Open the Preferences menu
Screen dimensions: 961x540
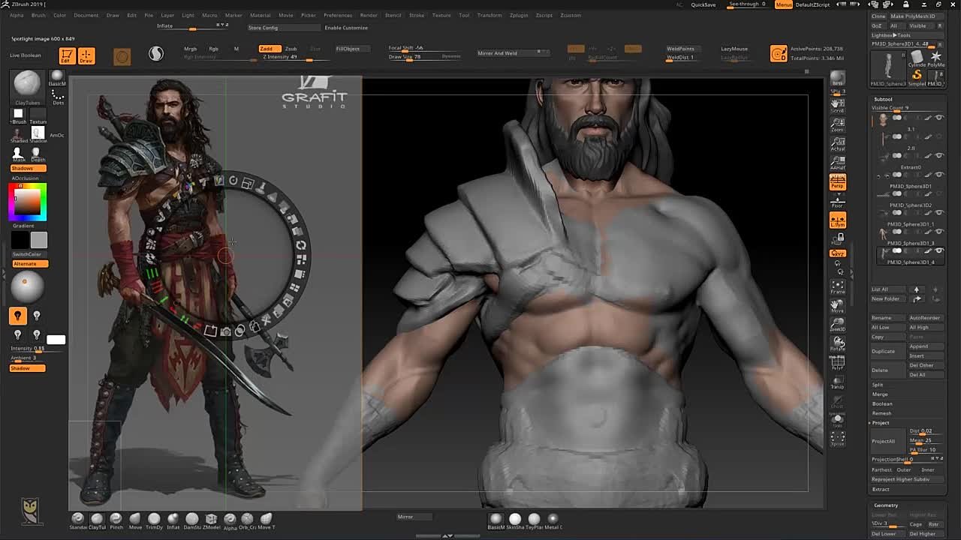pyautogui.click(x=338, y=15)
